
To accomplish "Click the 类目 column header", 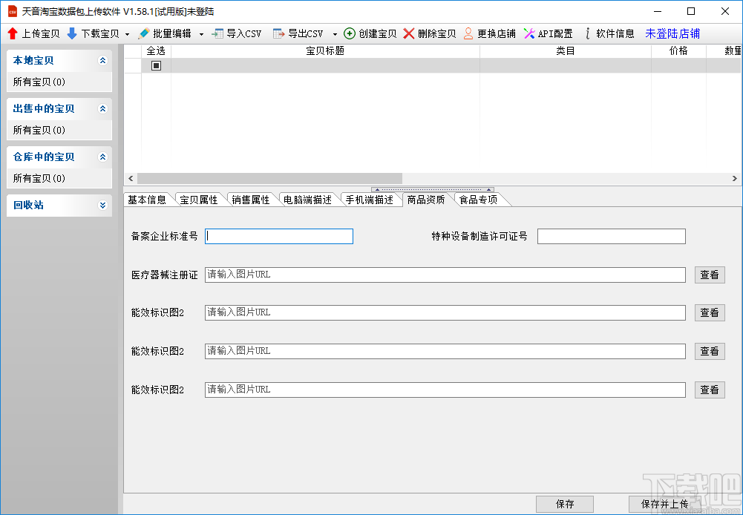I will (x=566, y=51).
